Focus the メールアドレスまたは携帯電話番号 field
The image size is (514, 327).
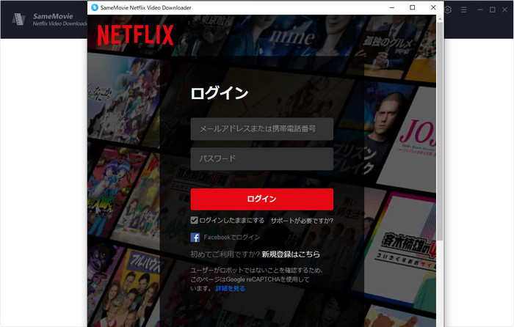(261, 128)
